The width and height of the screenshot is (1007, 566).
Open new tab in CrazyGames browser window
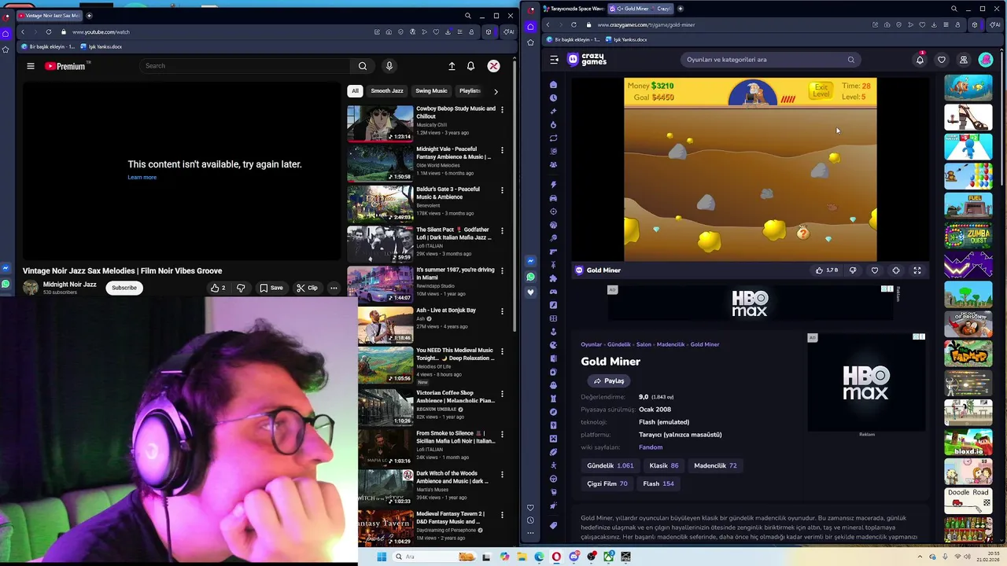click(x=680, y=9)
